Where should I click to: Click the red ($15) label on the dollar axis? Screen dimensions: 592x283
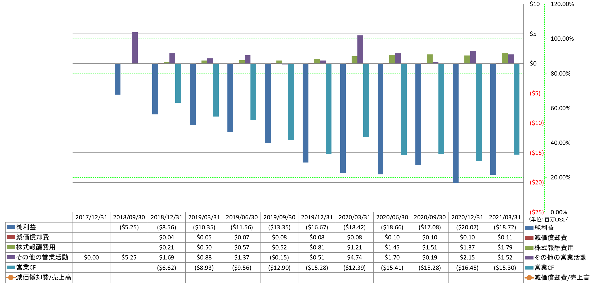[536, 153]
